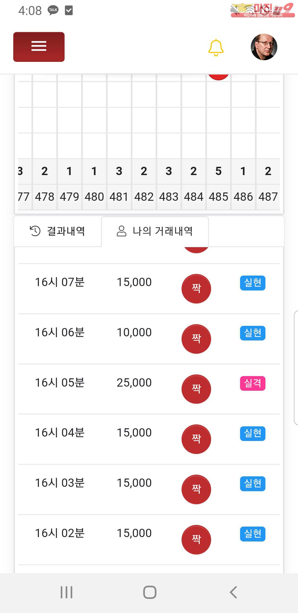Click pink 실격 badge on 16시 05분 row
The image size is (298, 613).
[x=252, y=383]
